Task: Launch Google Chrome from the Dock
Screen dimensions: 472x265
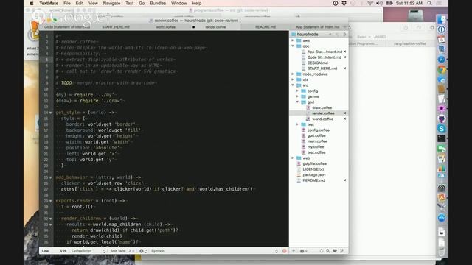Action: (x=442, y=70)
